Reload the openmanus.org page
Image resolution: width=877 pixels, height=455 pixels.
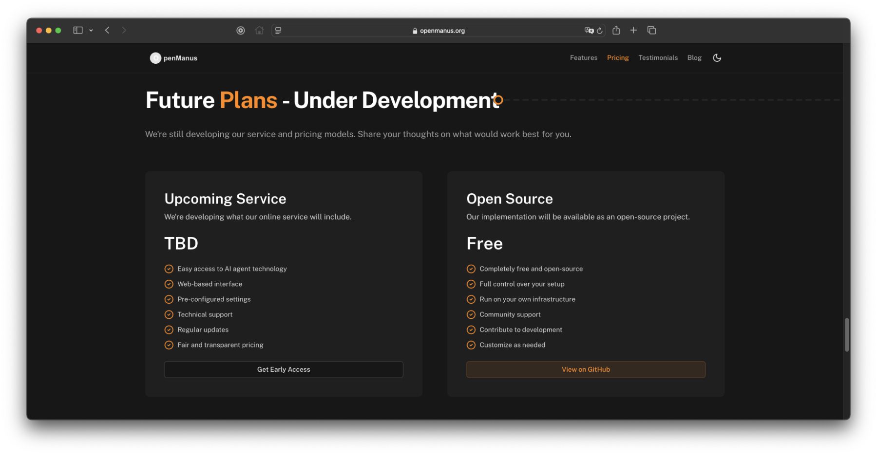coord(600,31)
